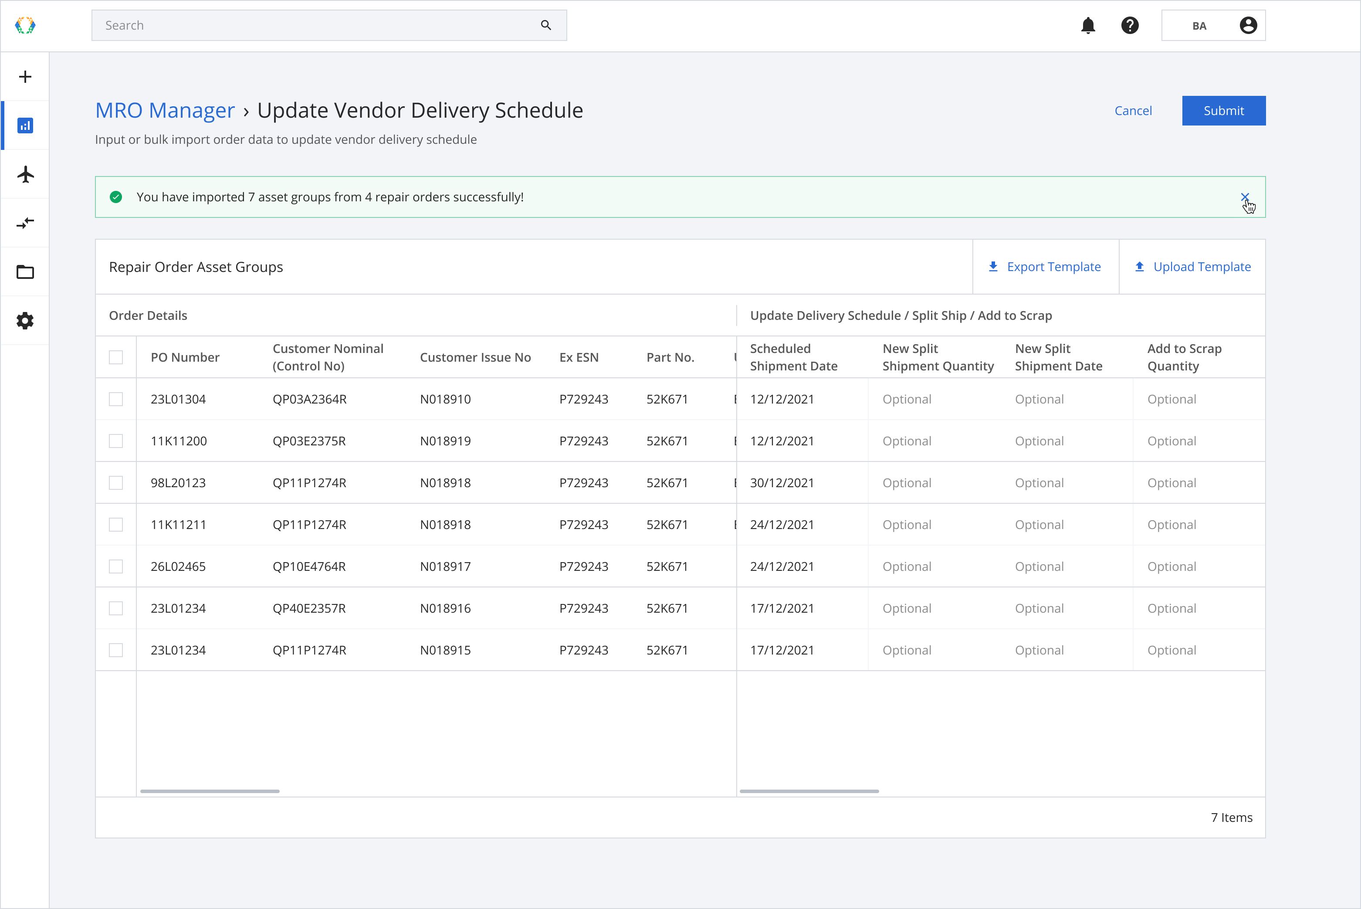Click Submit button
This screenshot has width=1361, height=909.
click(1224, 111)
